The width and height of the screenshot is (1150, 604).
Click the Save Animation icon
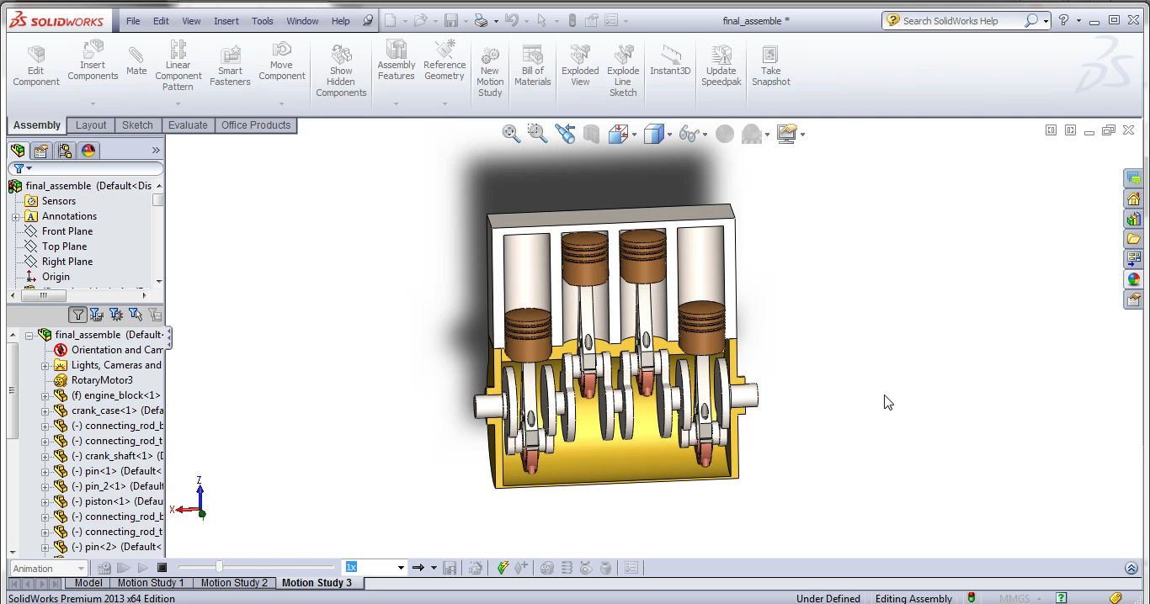tap(450, 568)
